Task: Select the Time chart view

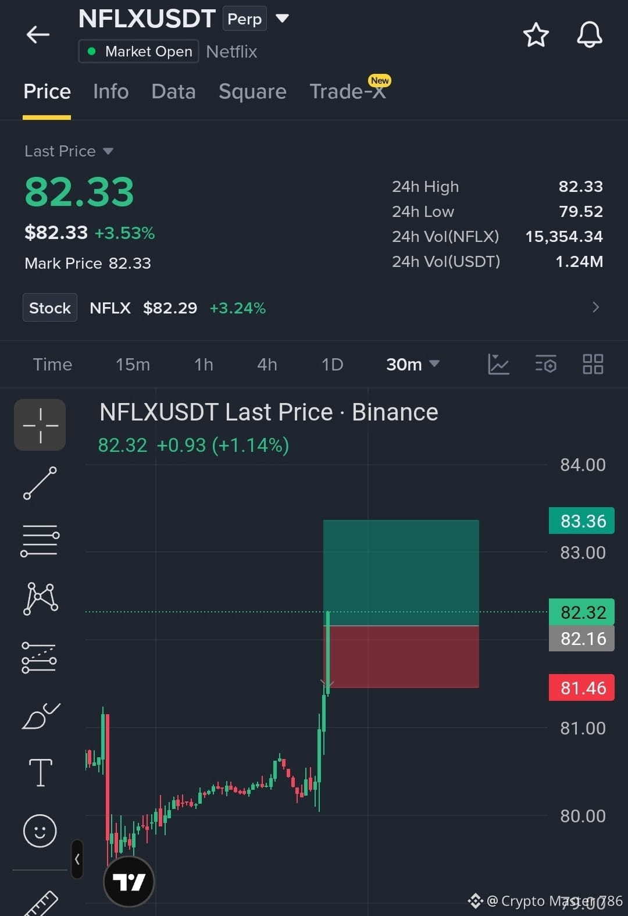Action: pyautogui.click(x=52, y=365)
